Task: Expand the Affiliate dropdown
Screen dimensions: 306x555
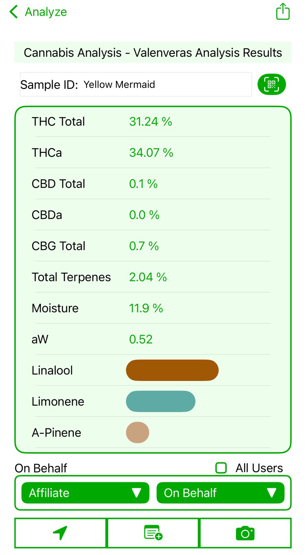Action: (x=85, y=493)
